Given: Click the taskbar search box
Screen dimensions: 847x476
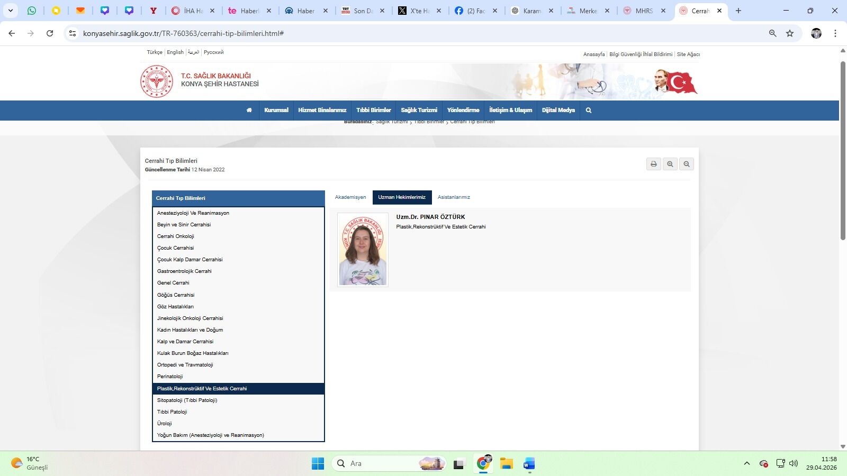Looking at the screenshot, I should tap(389, 464).
